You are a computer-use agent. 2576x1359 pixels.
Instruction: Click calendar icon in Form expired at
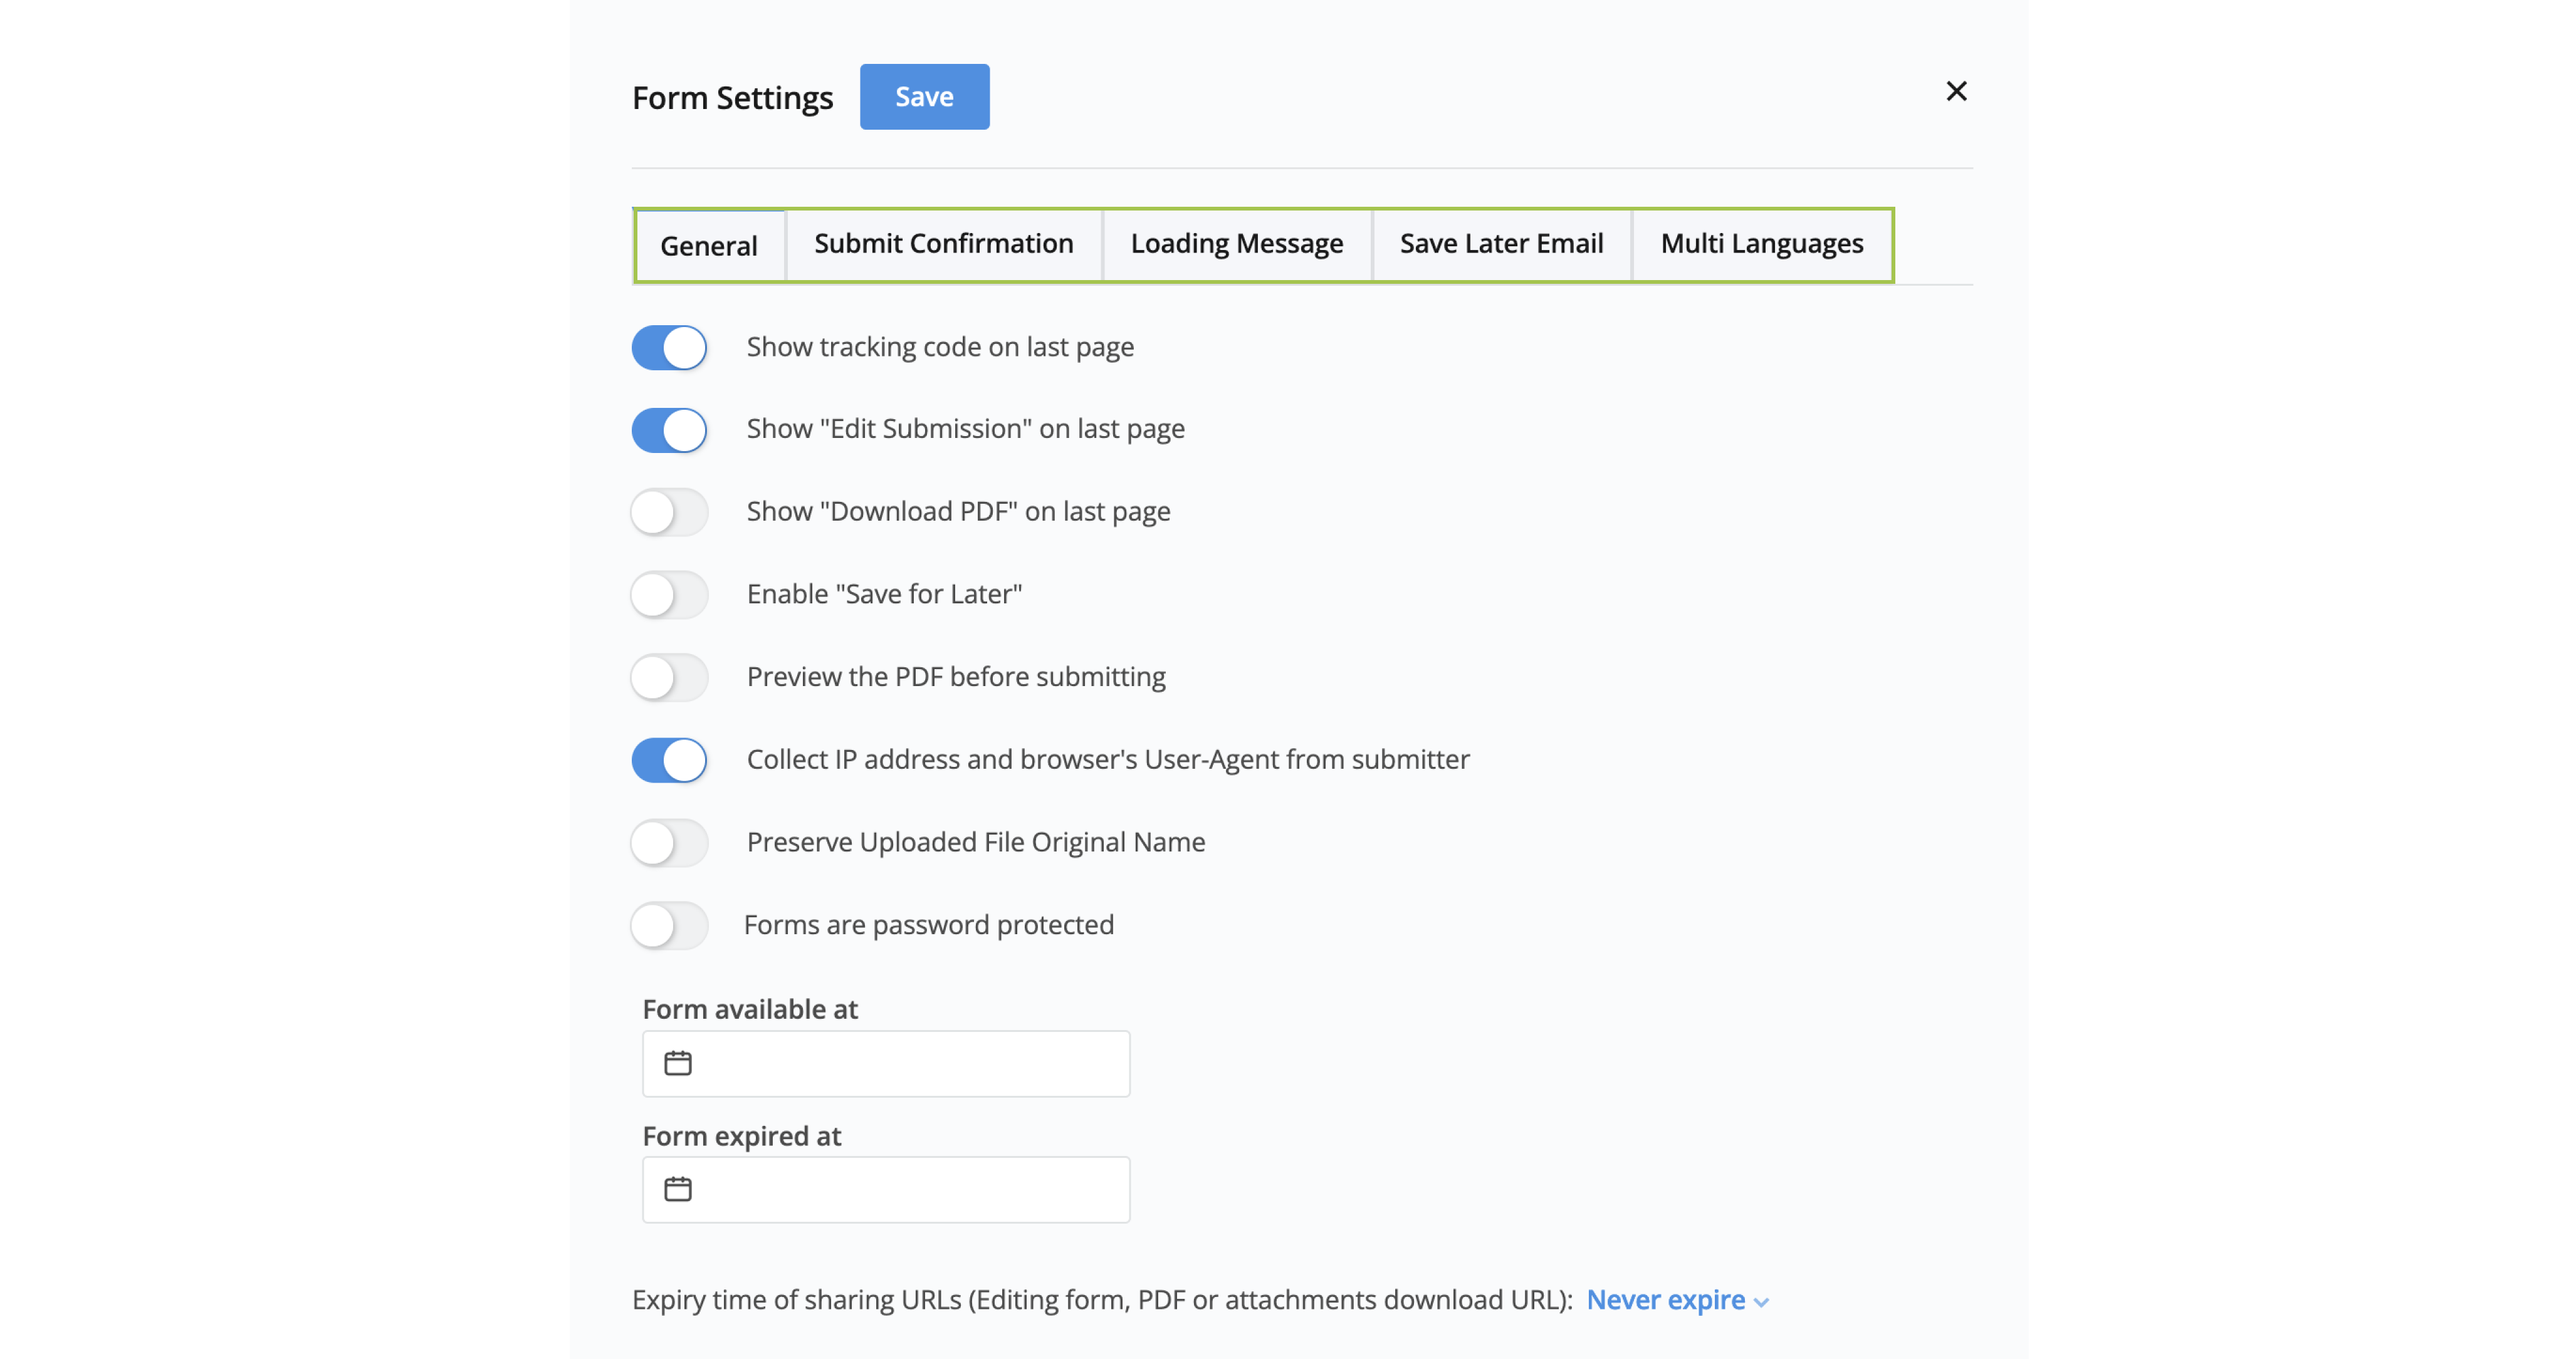(678, 1189)
